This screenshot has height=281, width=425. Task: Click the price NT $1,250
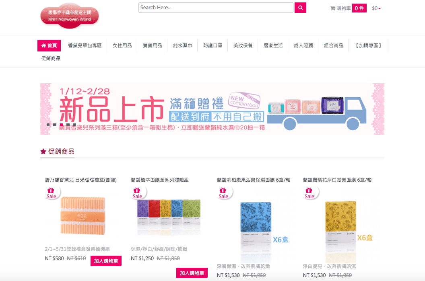[x=142, y=258]
